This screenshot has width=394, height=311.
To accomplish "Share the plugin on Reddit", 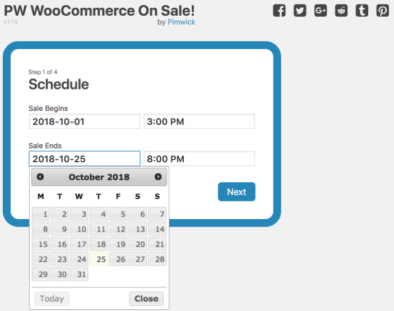I will point(341,11).
